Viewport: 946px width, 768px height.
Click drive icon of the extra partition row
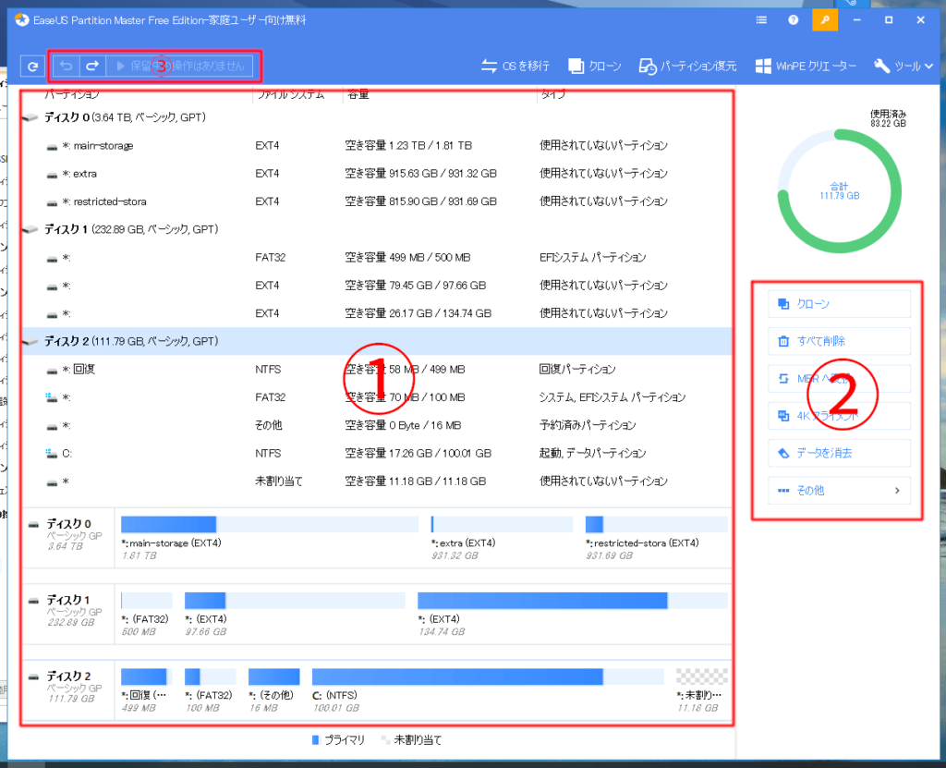[52, 175]
